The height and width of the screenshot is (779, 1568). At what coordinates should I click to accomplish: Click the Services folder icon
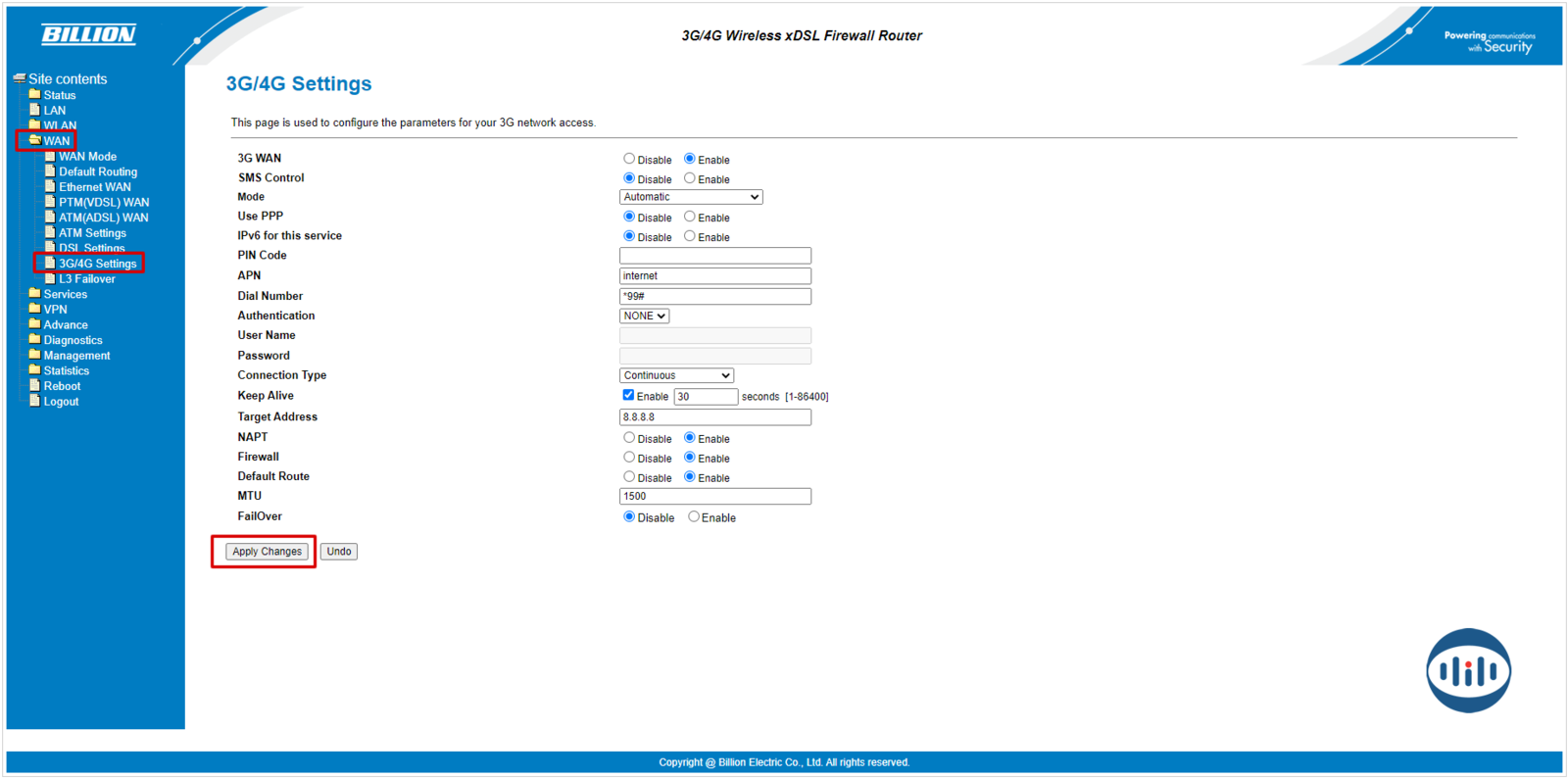click(35, 294)
